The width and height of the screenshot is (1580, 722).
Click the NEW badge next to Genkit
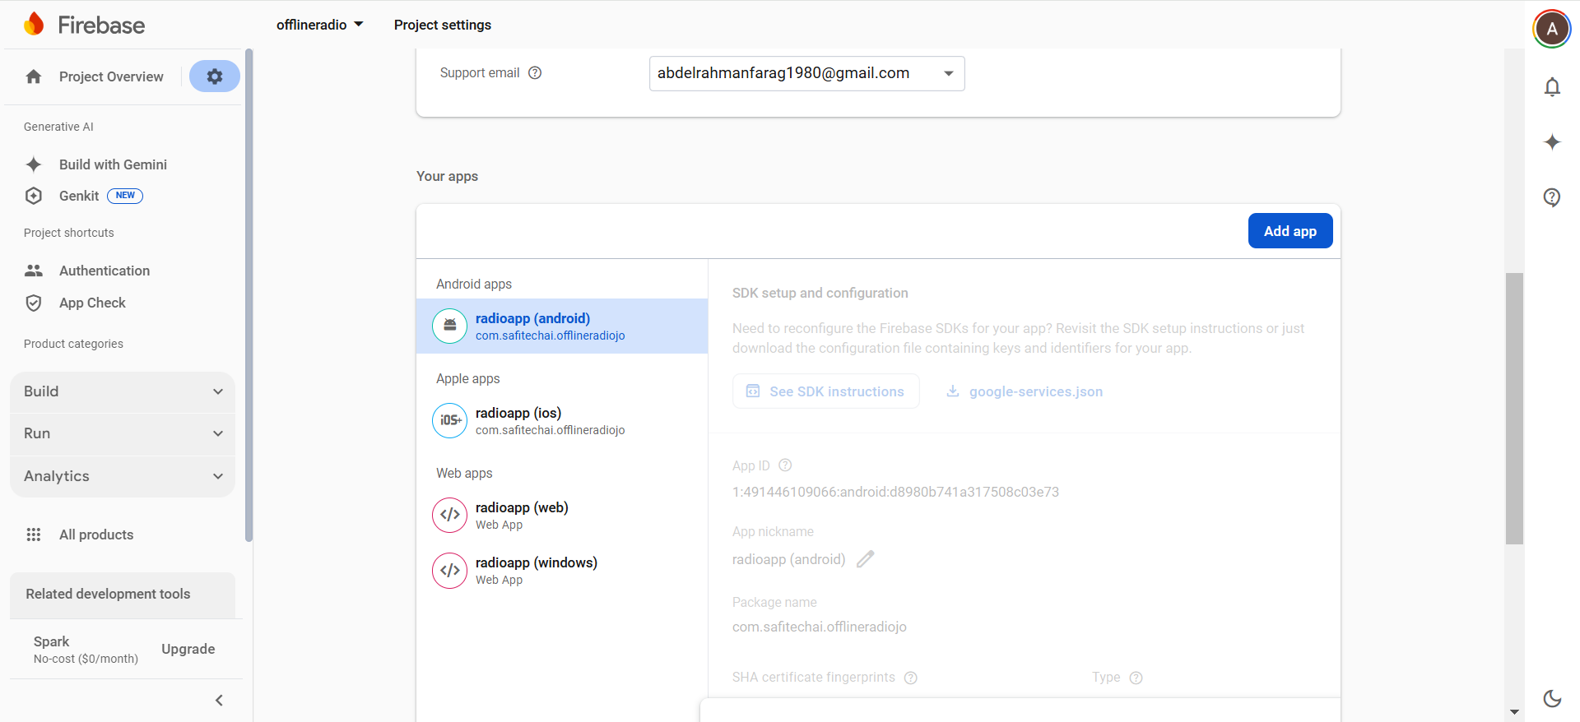(125, 196)
